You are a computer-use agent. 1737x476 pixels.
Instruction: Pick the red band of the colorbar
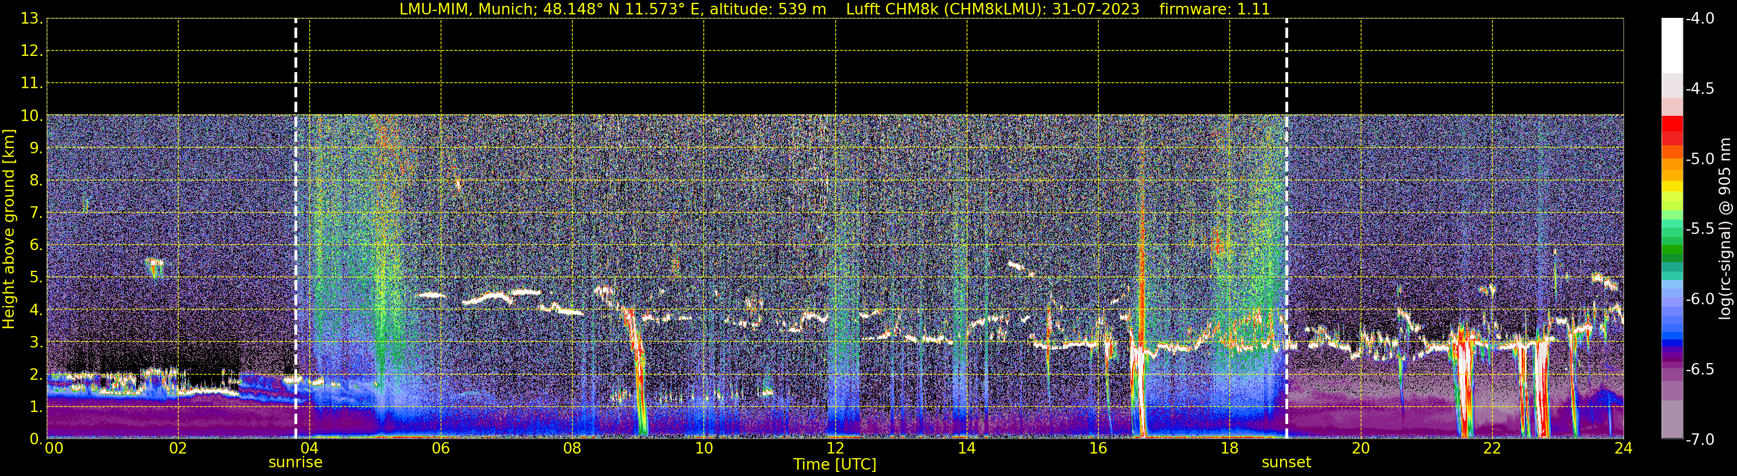tap(1672, 124)
